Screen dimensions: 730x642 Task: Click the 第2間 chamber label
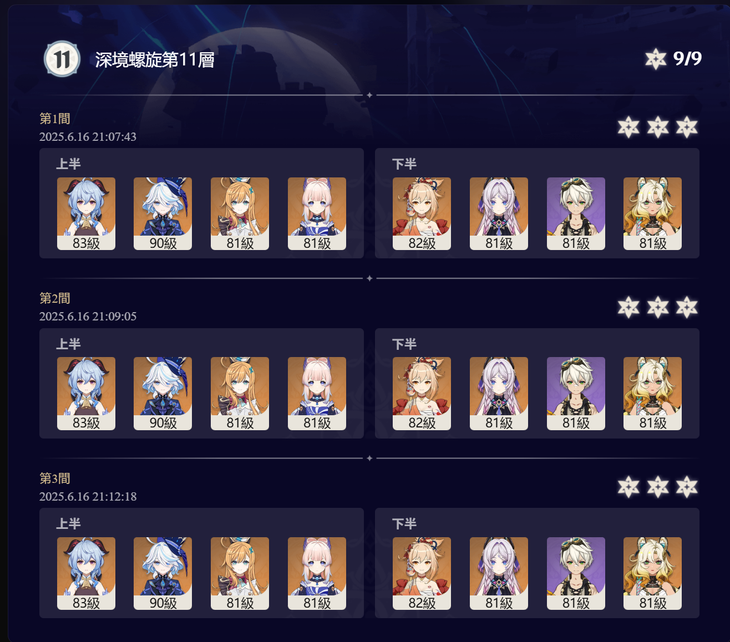click(55, 298)
